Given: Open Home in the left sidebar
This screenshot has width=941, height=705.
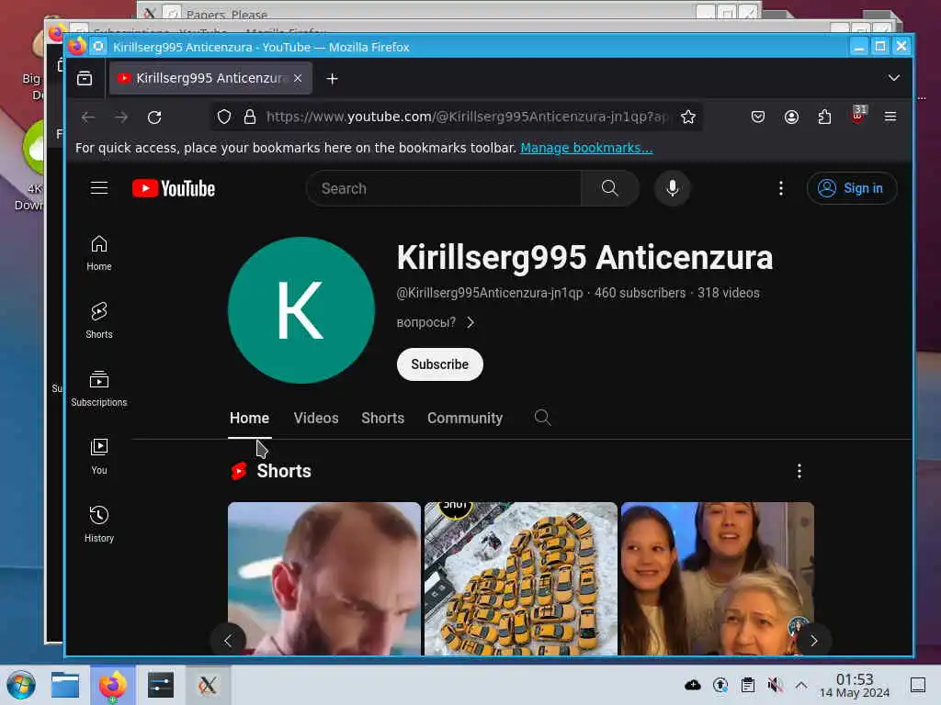Looking at the screenshot, I should pyautogui.click(x=99, y=253).
